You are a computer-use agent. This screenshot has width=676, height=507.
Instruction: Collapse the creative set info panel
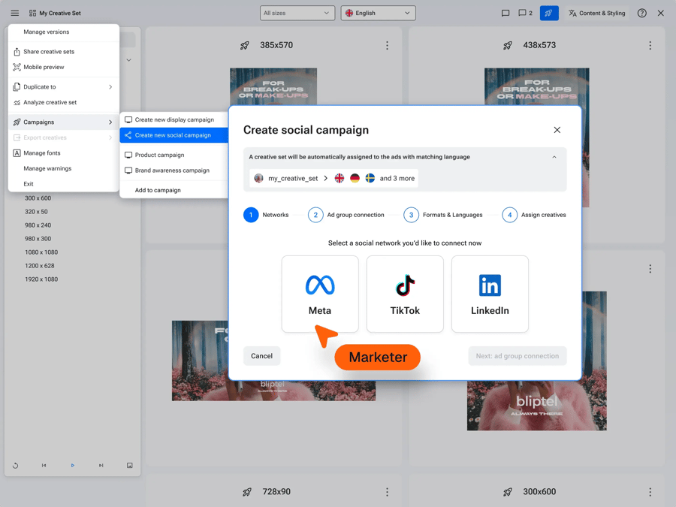[554, 157]
